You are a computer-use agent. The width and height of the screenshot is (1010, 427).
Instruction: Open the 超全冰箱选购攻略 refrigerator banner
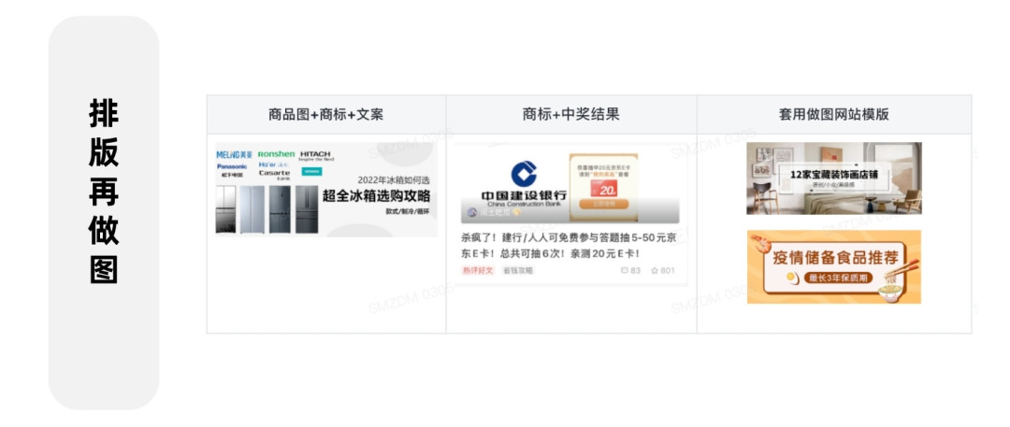326,190
